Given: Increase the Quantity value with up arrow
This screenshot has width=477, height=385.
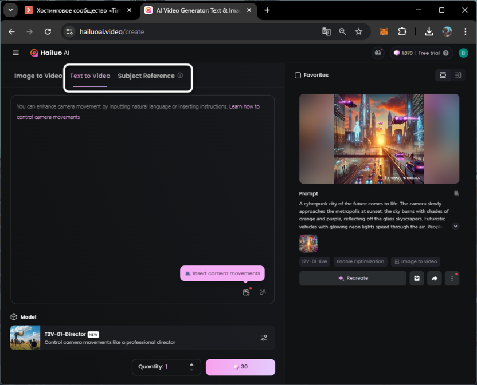Looking at the screenshot, I should 191,364.
